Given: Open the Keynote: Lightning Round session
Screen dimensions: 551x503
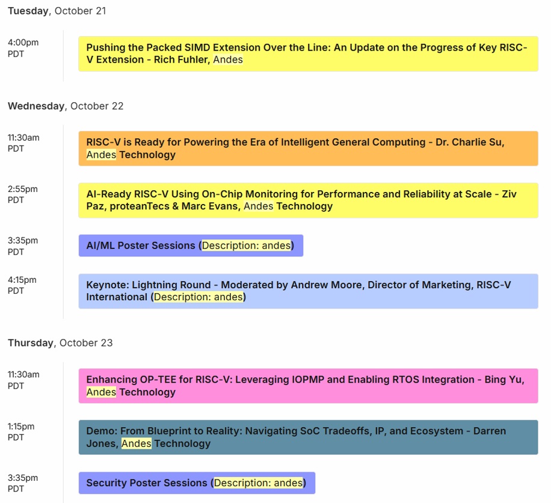Looking at the screenshot, I should pos(307,291).
